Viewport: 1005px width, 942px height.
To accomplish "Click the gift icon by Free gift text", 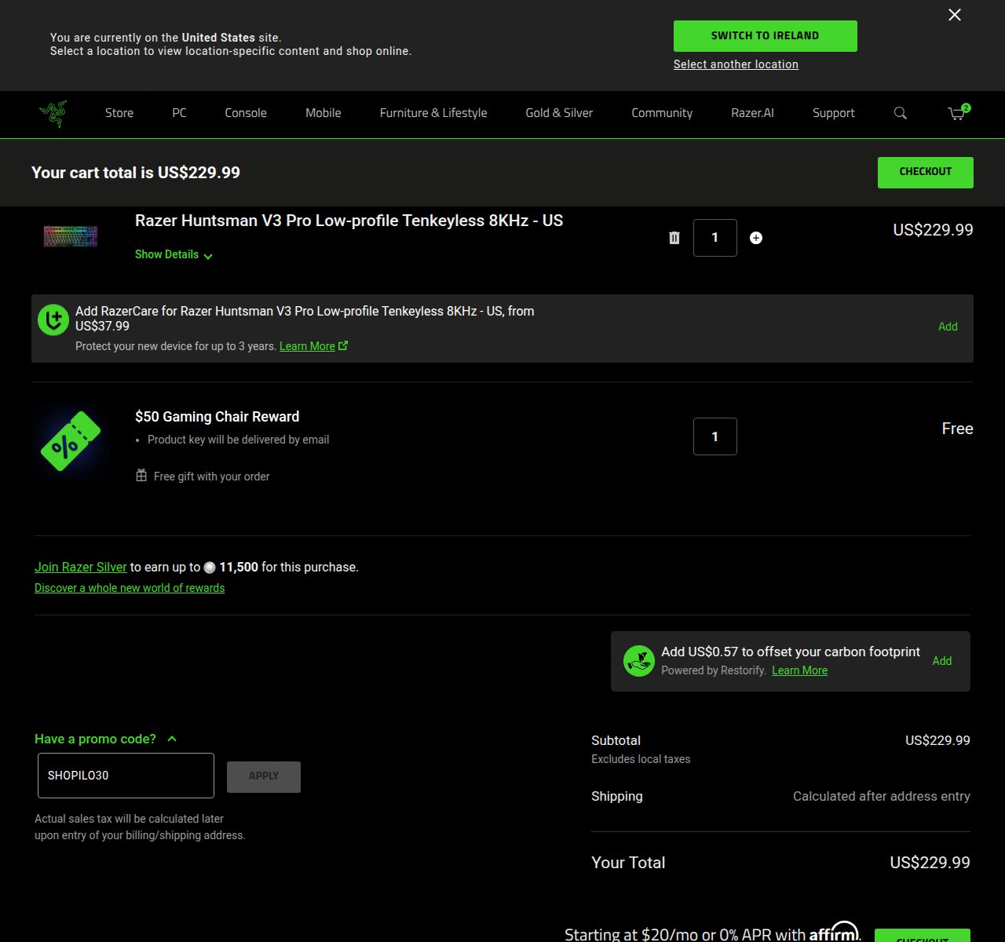I will click(x=141, y=476).
